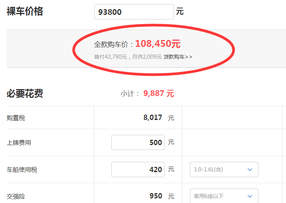The width and height of the screenshot is (286, 203).
Task: Click the 交强险 row label
Action: click(x=16, y=197)
